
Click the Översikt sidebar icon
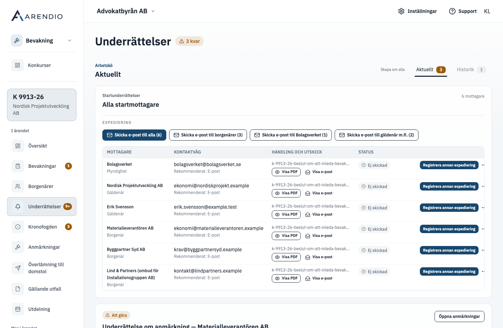click(18, 146)
